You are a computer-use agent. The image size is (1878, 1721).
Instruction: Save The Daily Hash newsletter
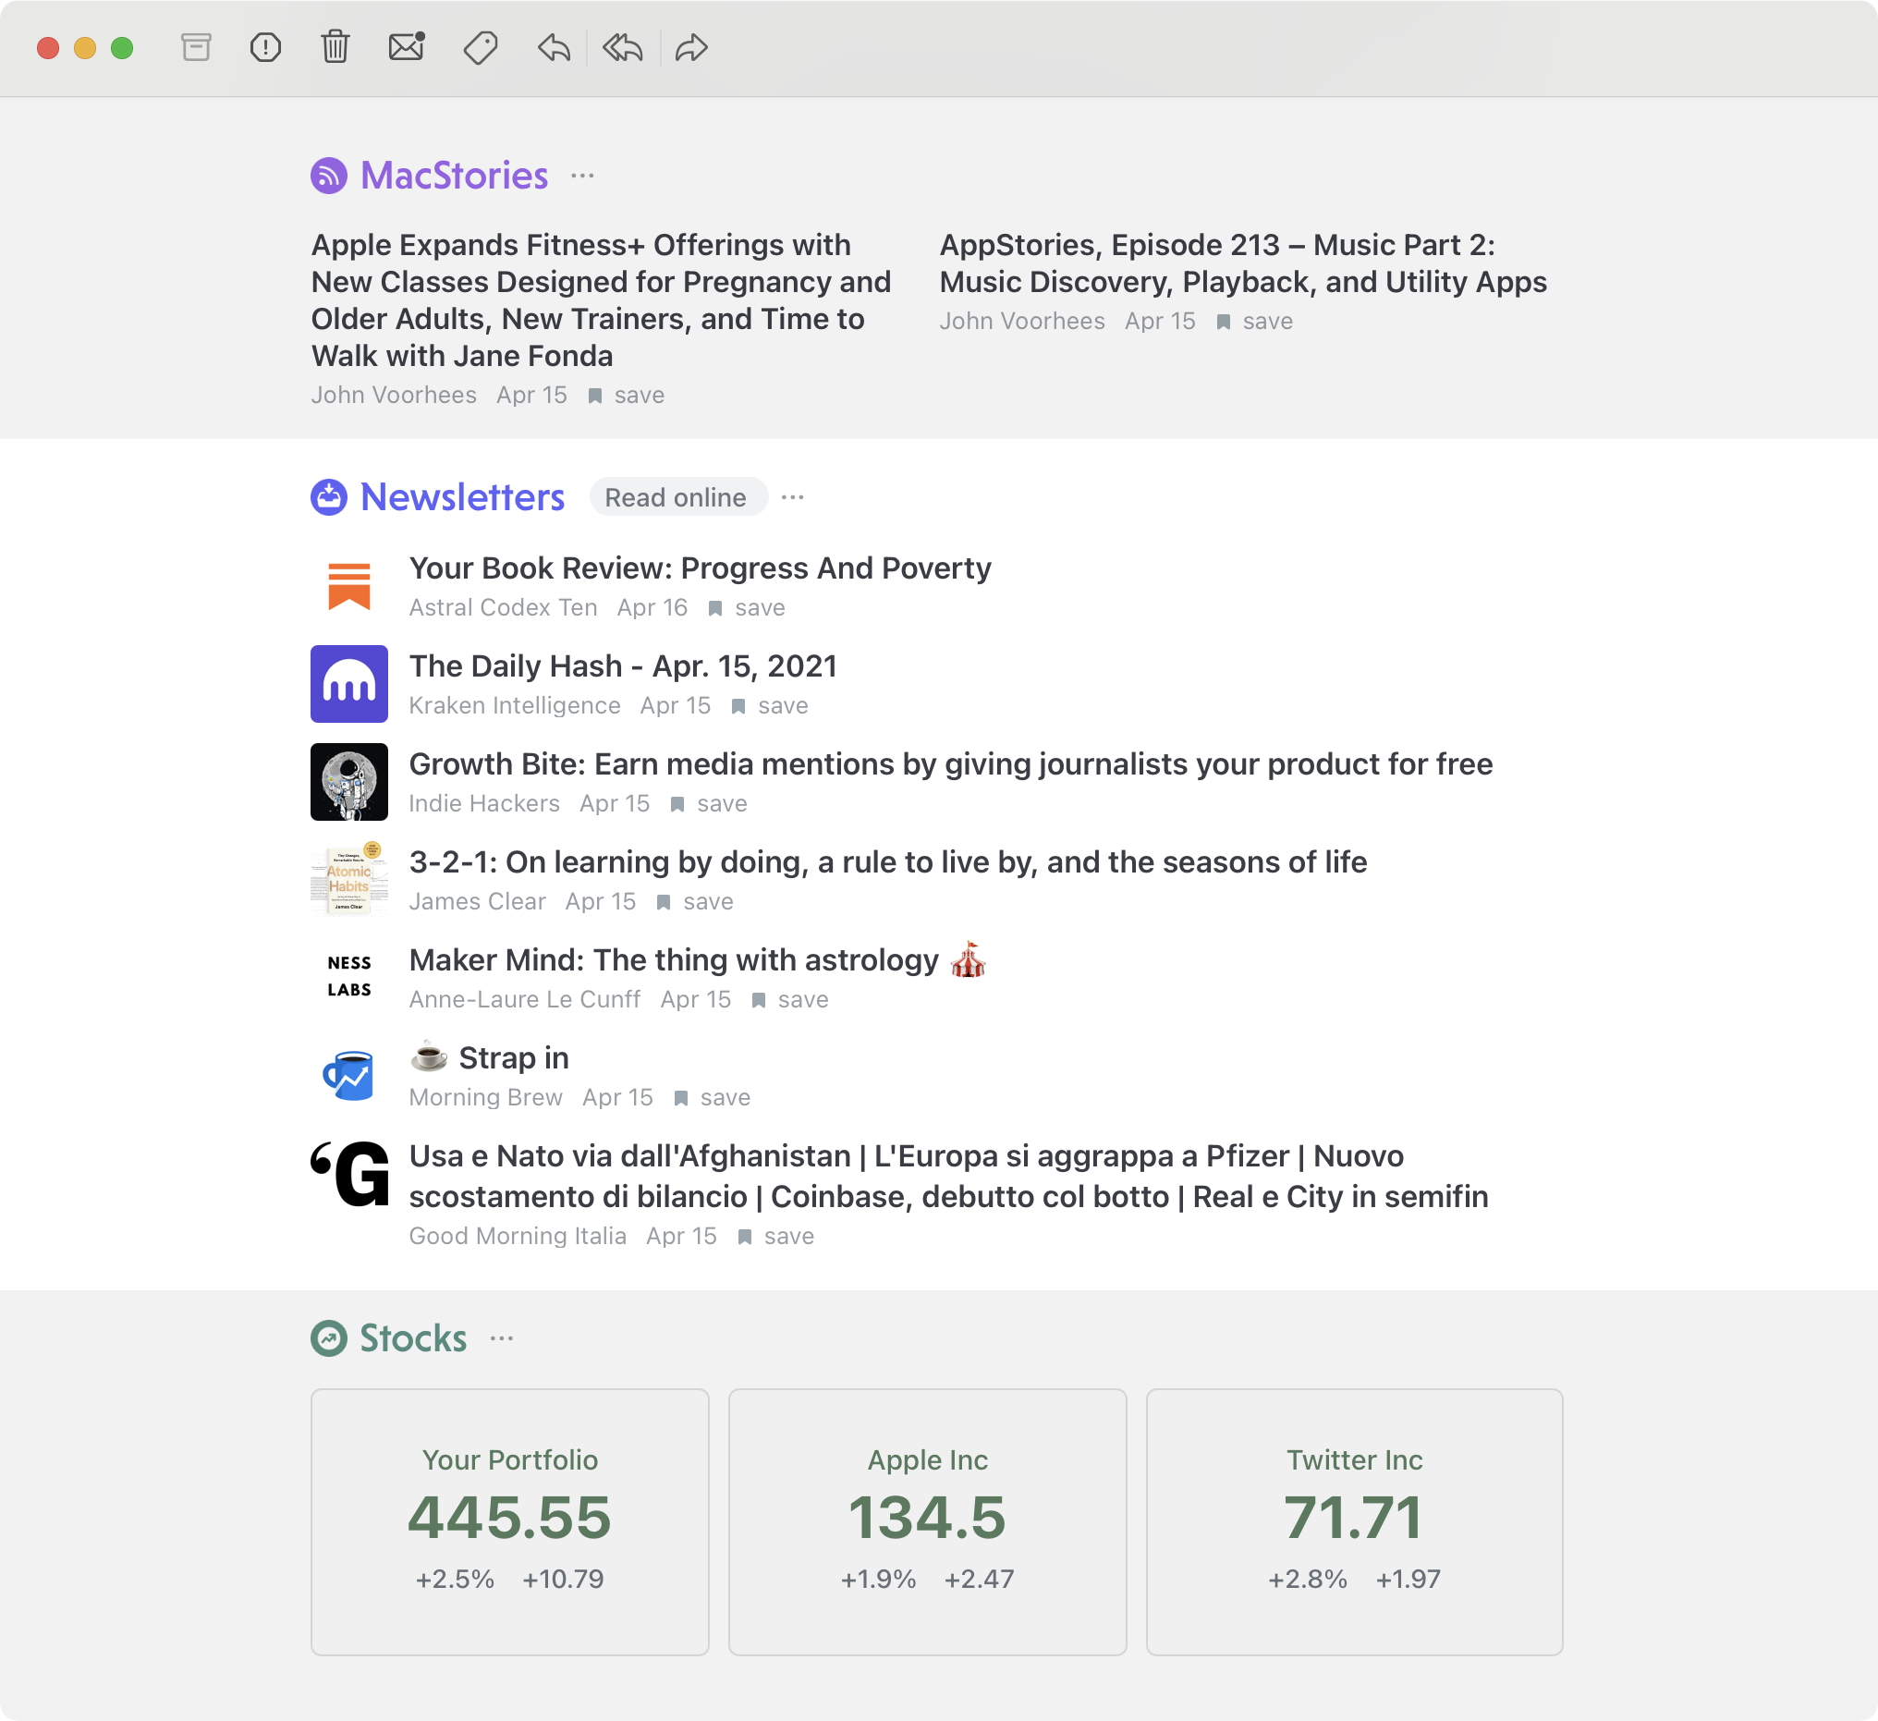[771, 705]
